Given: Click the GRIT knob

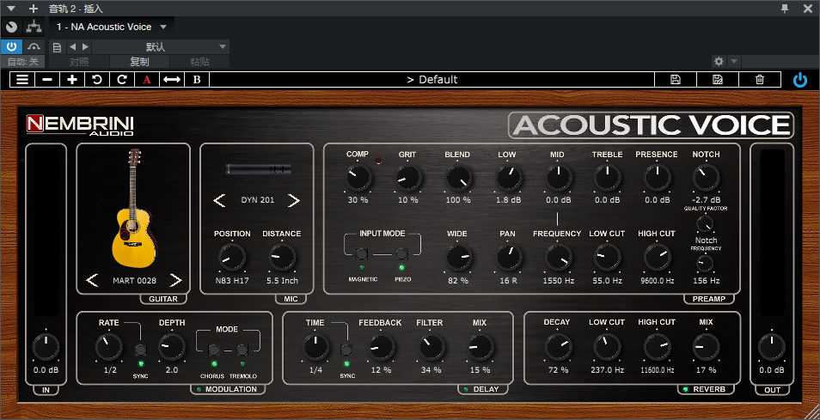Looking at the screenshot, I should [x=408, y=178].
